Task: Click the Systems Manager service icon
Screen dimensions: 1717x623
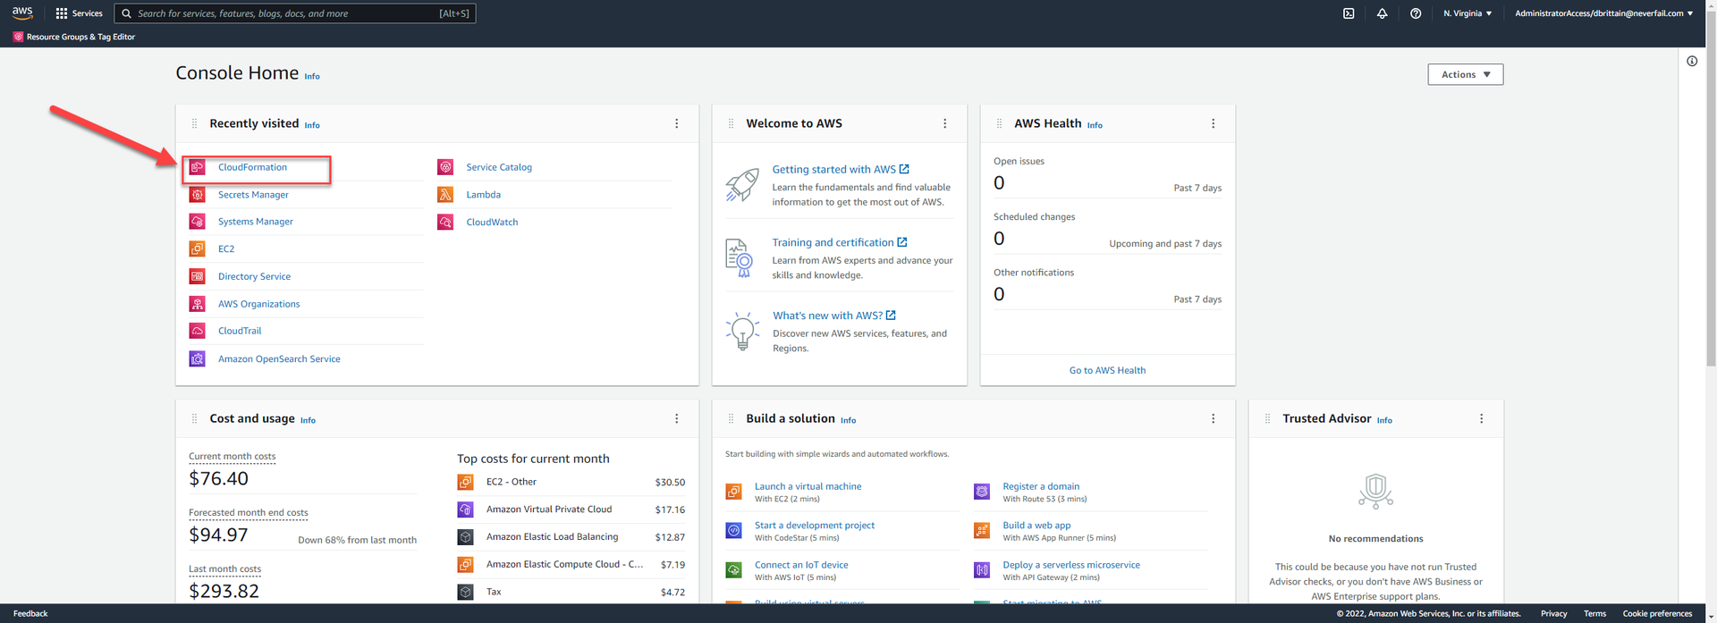Action: [x=197, y=222]
